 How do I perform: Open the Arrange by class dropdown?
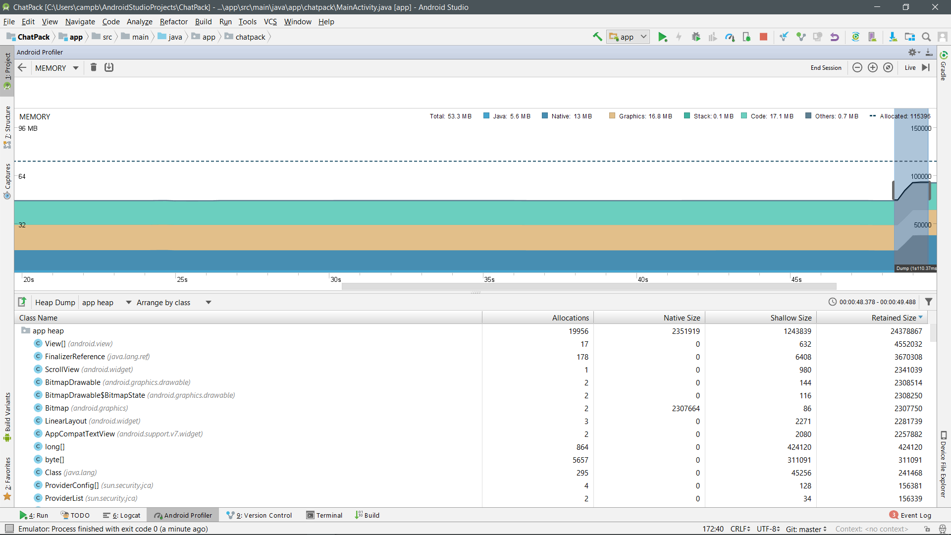[173, 302]
